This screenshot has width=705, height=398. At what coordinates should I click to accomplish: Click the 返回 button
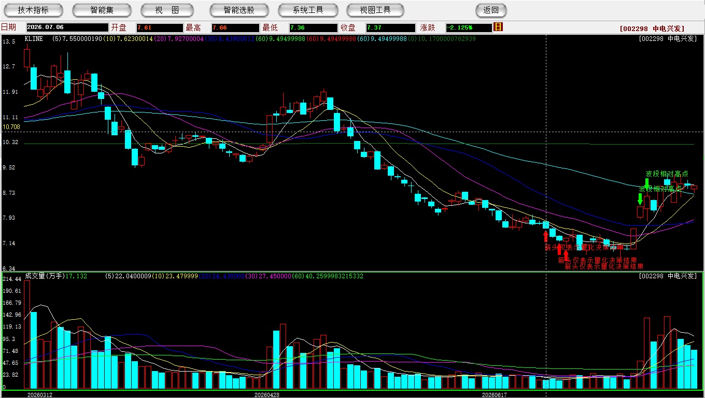pos(491,10)
